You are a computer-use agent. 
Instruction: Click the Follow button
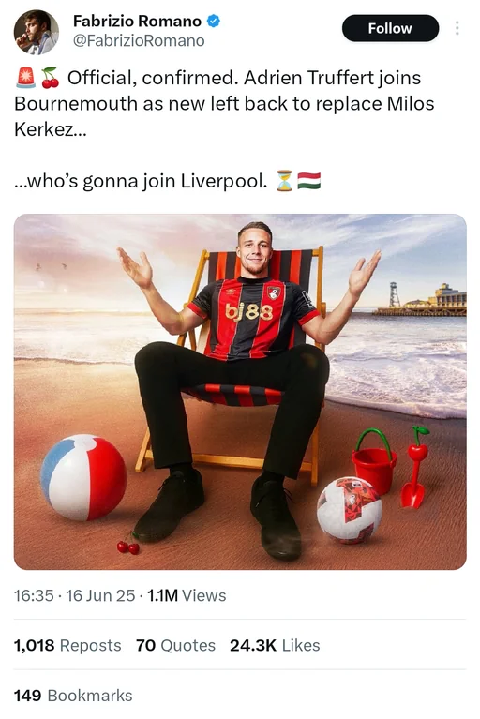click(390, 28)
